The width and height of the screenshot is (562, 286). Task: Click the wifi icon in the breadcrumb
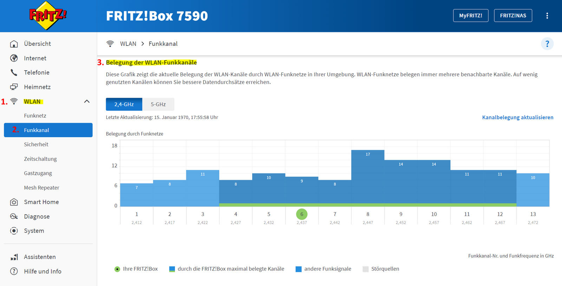[110, 44]
